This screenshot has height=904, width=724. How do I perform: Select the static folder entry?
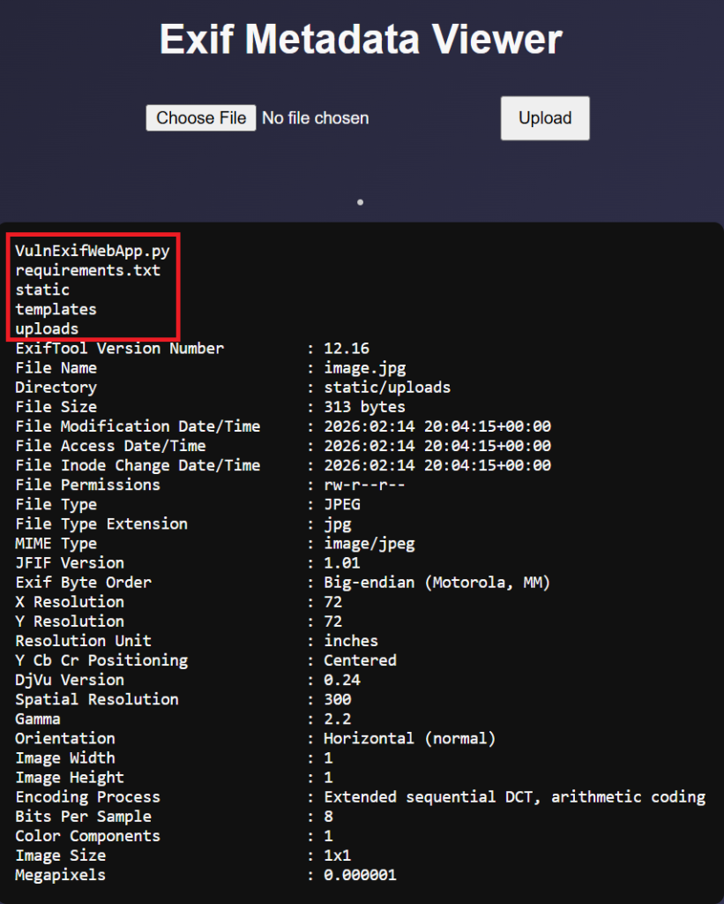point(41,290)
